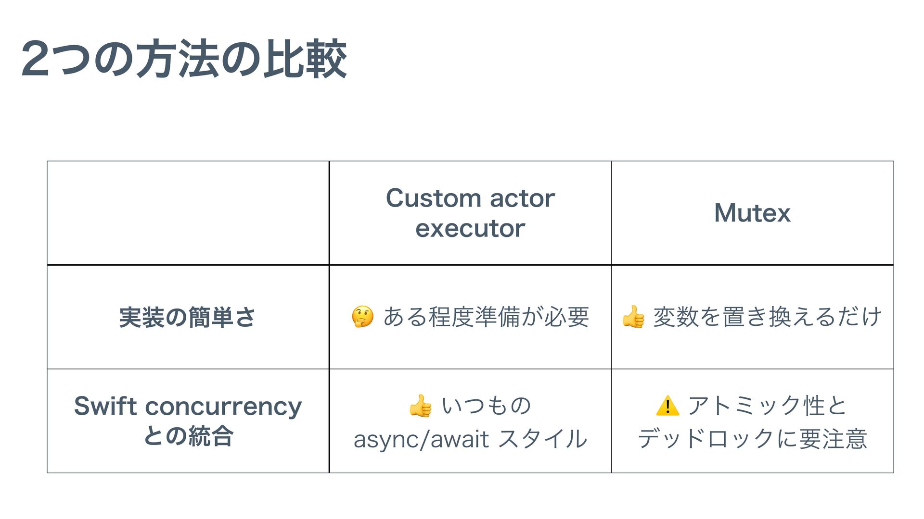
Task: Click the text async/await スタイル
Action: point(470,439)
